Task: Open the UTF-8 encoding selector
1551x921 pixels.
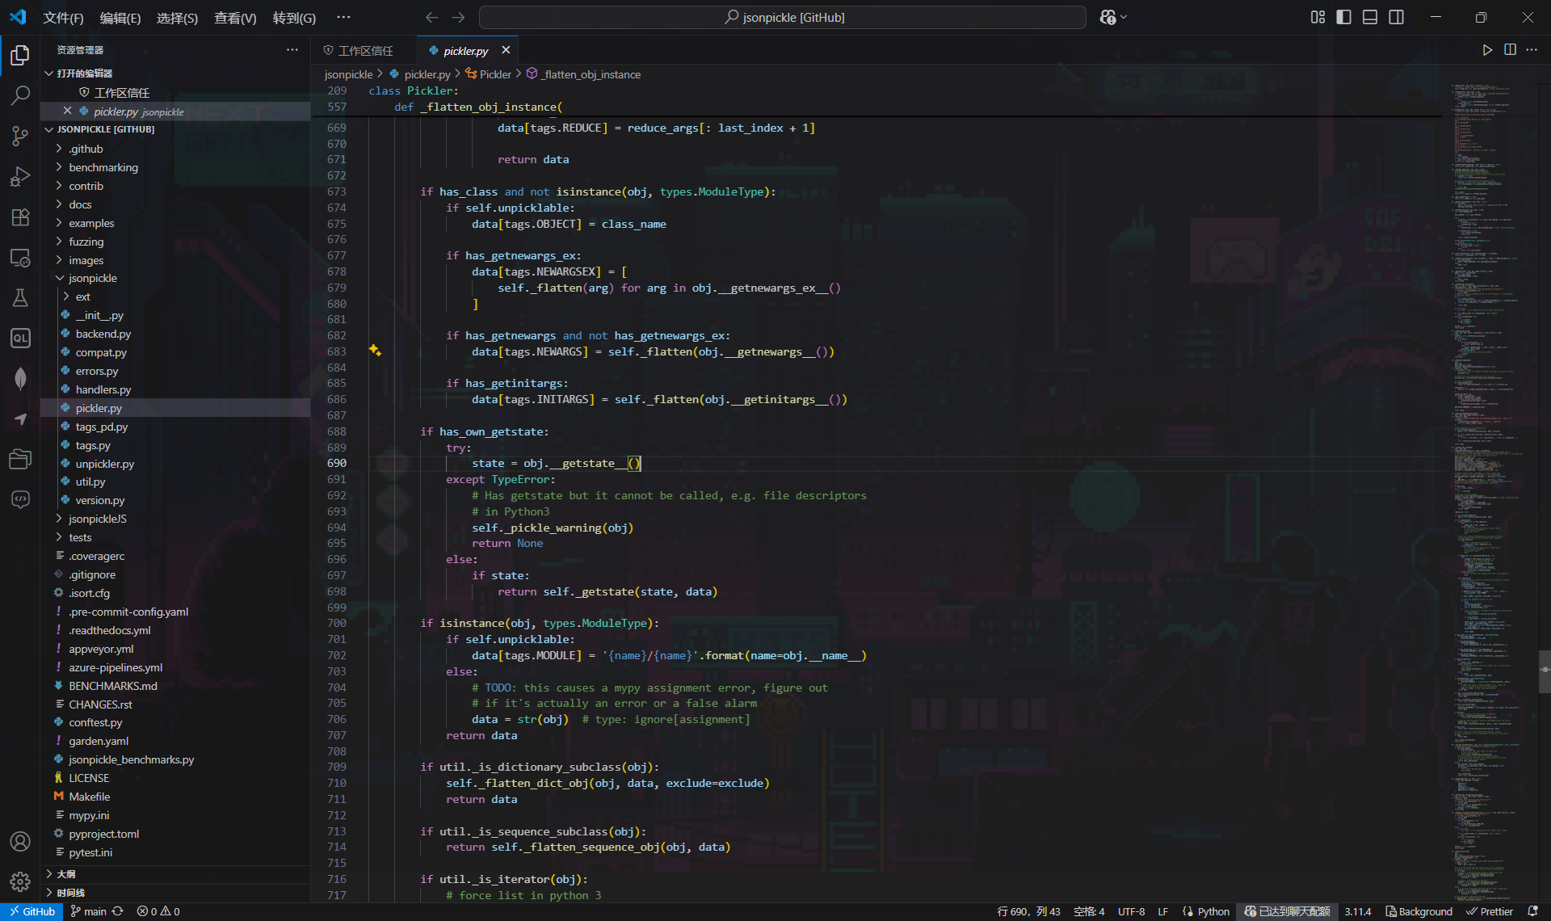Action: point(1131,910)
